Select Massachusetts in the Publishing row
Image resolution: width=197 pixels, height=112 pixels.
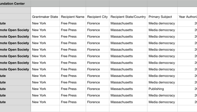click(x=122, y=89)
